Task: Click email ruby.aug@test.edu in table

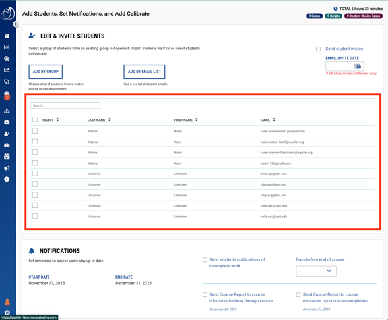Action: (273, 195)
